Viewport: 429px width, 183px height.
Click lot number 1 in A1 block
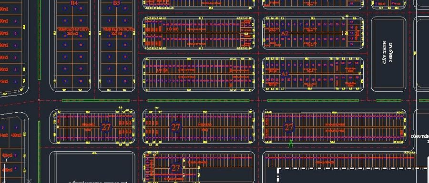pyautogui.click(x=267, y=65)
